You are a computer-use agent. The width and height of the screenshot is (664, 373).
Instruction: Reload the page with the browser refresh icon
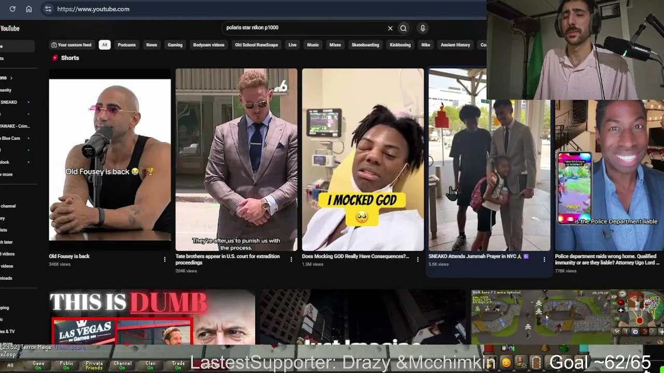point(12,9)
